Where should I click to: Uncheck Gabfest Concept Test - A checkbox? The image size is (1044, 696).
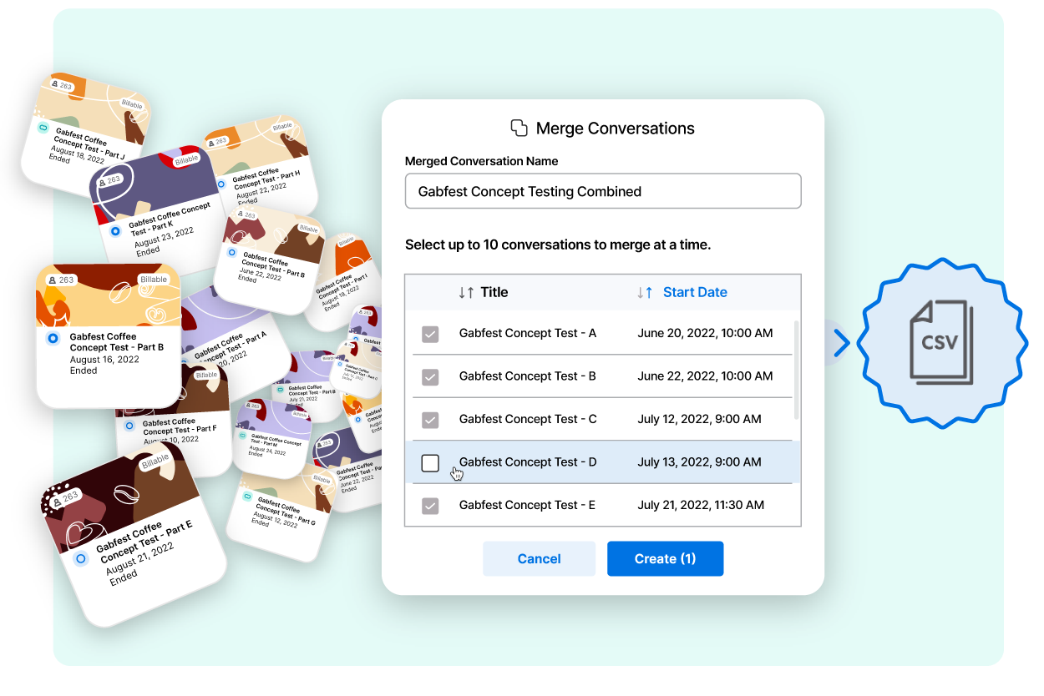[430, 334]
